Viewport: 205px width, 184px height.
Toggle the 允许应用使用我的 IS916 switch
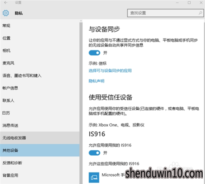(94, 153)
